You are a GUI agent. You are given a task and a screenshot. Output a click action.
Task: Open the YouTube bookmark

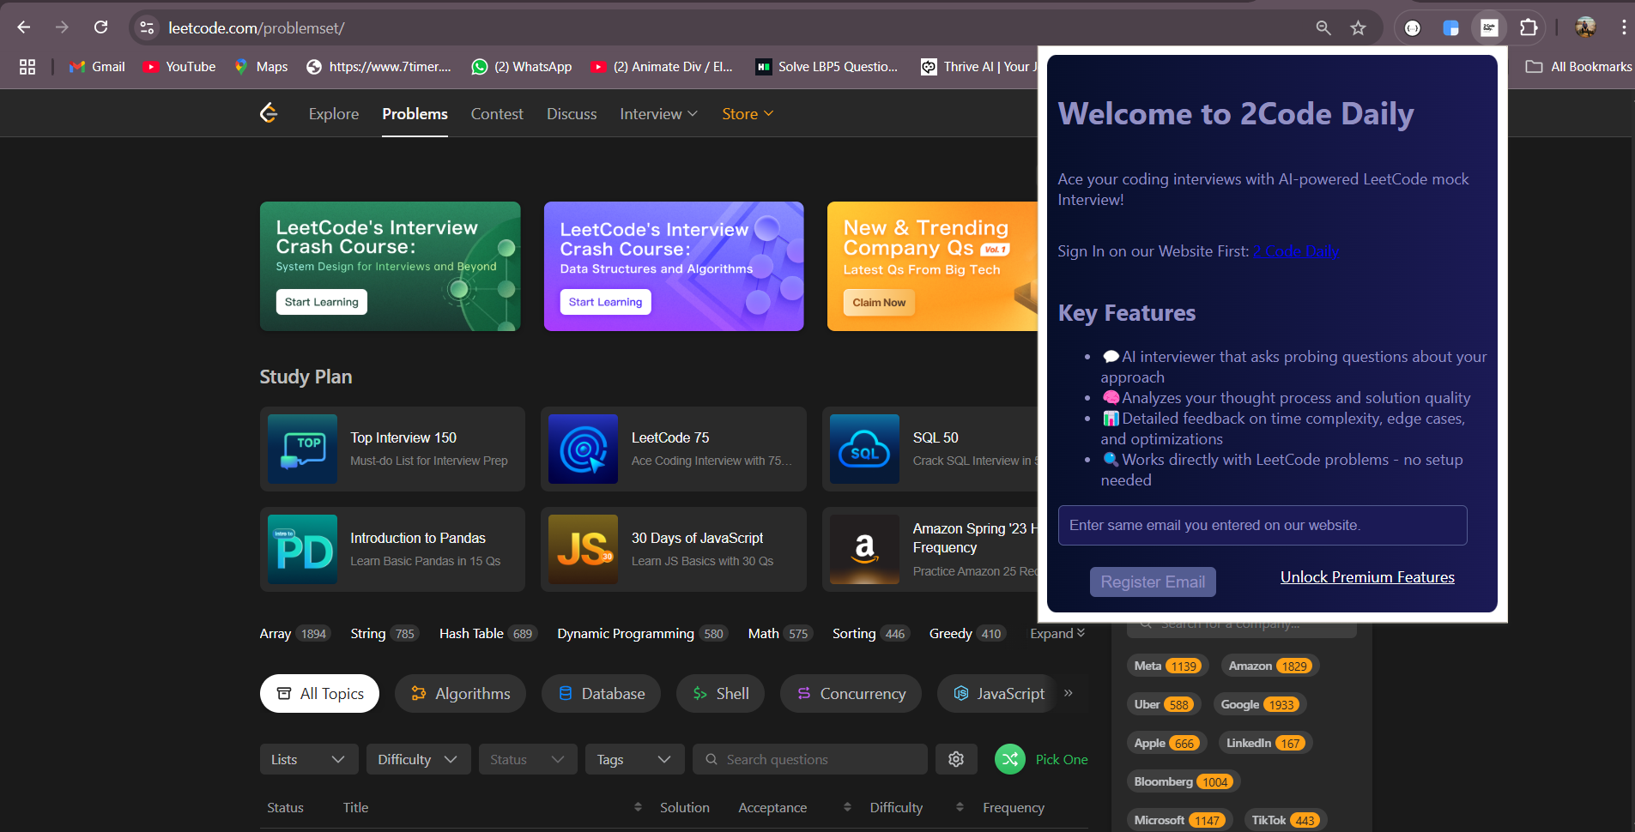(179, 67)
